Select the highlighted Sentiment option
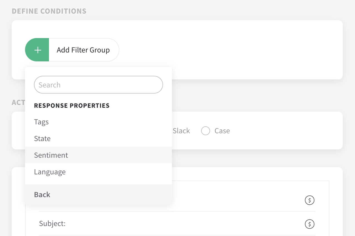The width and height of the screenshot is (355, 236). pos(51,155)
